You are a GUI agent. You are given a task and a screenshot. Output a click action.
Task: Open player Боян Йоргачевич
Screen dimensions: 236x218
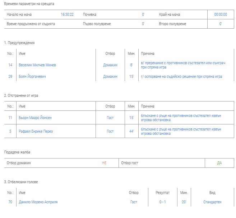(x=32, y=77)
